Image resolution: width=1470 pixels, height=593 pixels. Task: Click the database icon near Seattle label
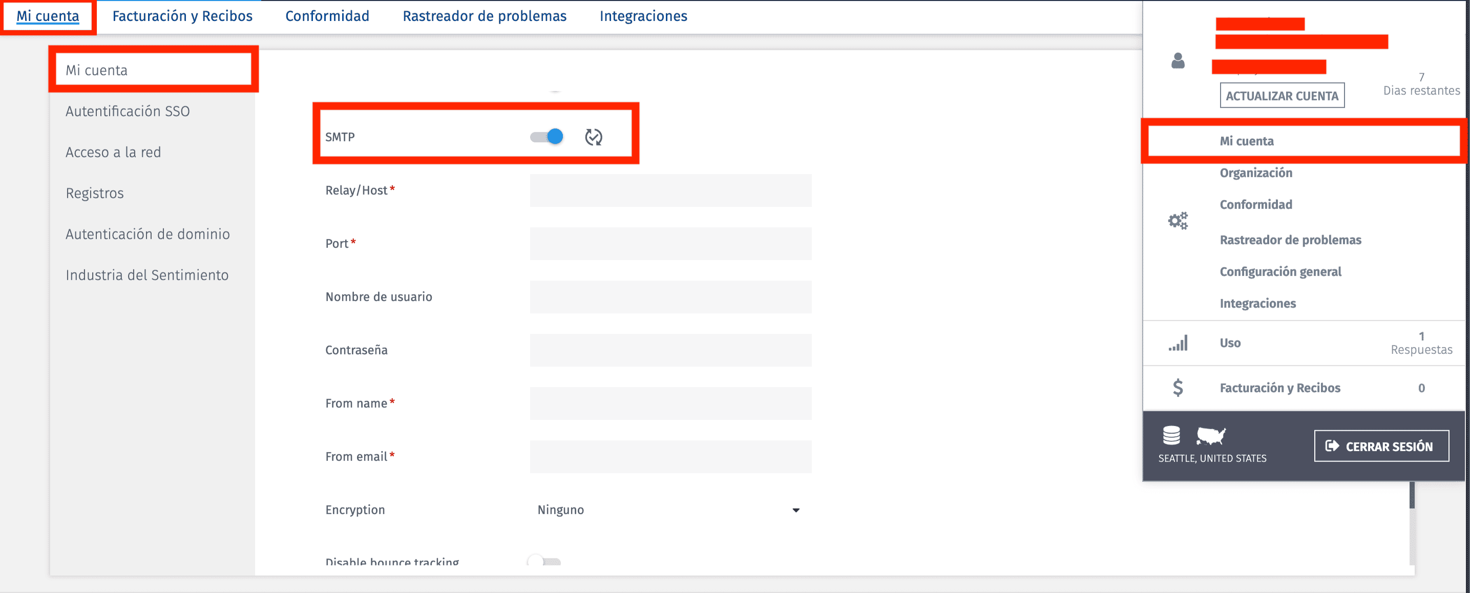pyautogui.click(x=1170, y=437)
